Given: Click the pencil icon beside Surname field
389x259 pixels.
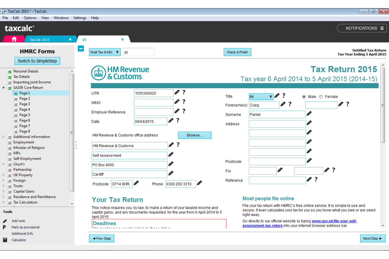Looking at the screenshot, I should pos(309,113).
